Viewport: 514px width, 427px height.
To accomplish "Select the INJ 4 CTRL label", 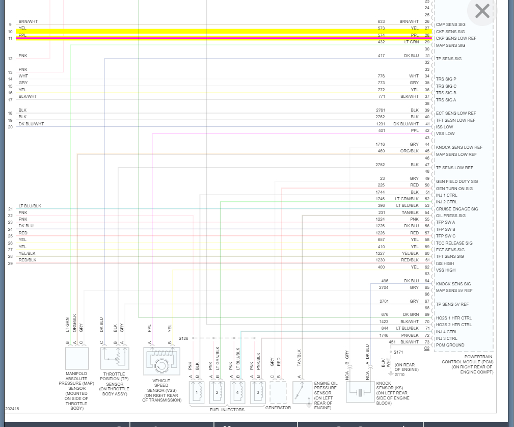I will 446,332.
